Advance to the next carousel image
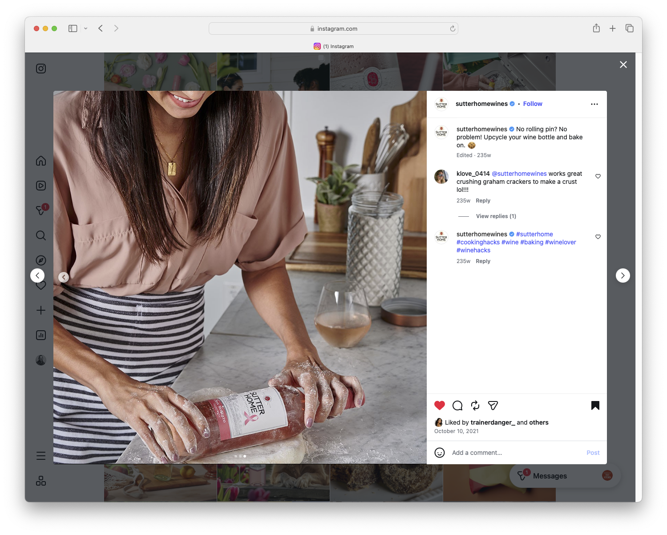Viewport: 667px width, 535px height. (x=623, y=275)
